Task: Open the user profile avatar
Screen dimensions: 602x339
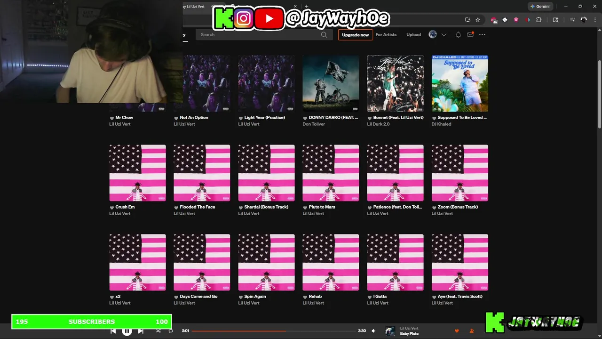Action: click(433, 34)
